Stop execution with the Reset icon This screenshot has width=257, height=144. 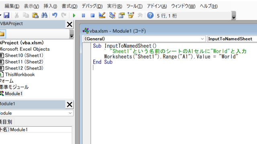93,16
